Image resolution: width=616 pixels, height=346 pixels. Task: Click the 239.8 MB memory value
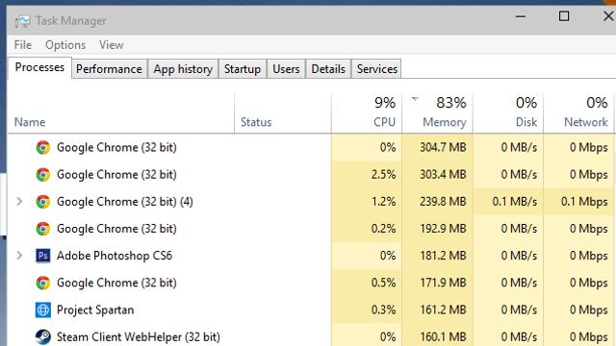[443, 202]
